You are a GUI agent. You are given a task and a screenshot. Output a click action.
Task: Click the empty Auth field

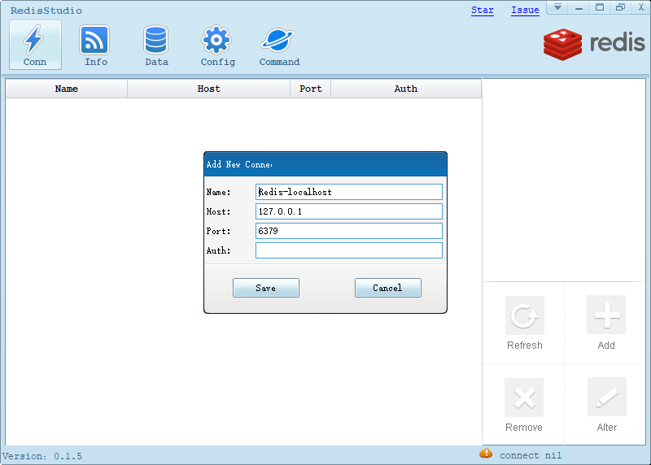pos(348,250)
